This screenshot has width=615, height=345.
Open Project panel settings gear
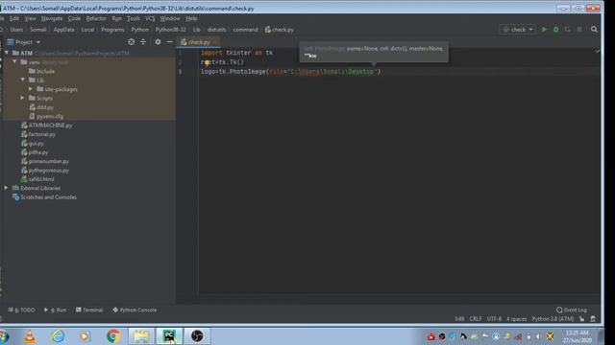coord(158,42)
